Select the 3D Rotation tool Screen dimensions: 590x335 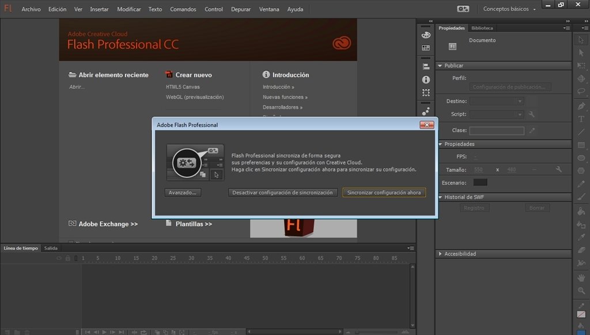581,78
